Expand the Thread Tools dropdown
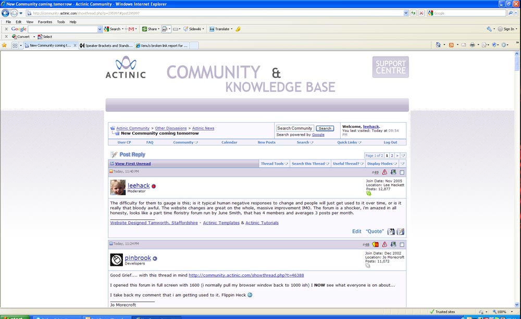This screenshot has width=521, height=319. pyautogui.click(x=274, y=164)
